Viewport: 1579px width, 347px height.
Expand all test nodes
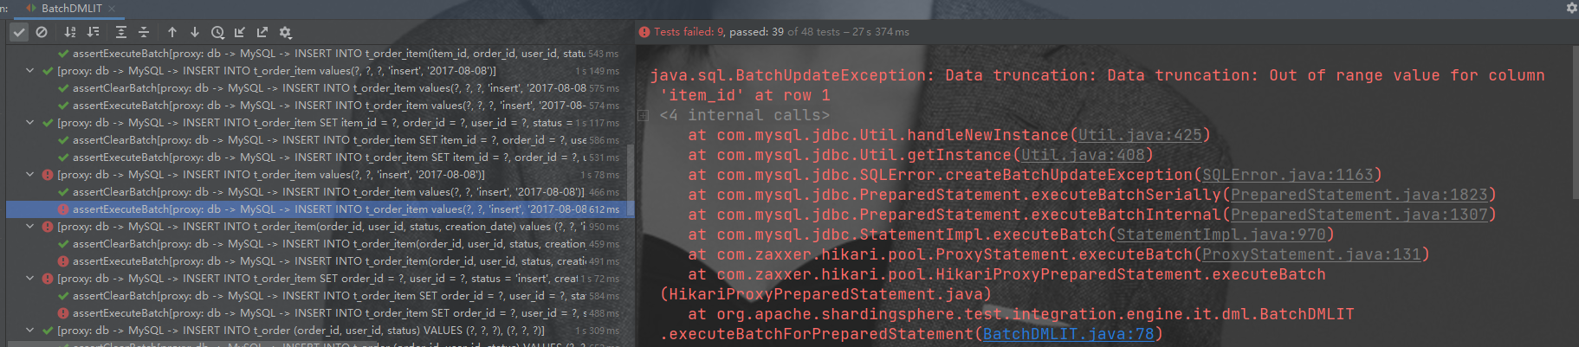[121, 32]
